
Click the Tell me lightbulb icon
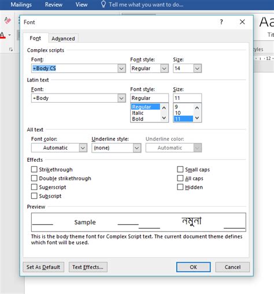[x=103, y=4]
